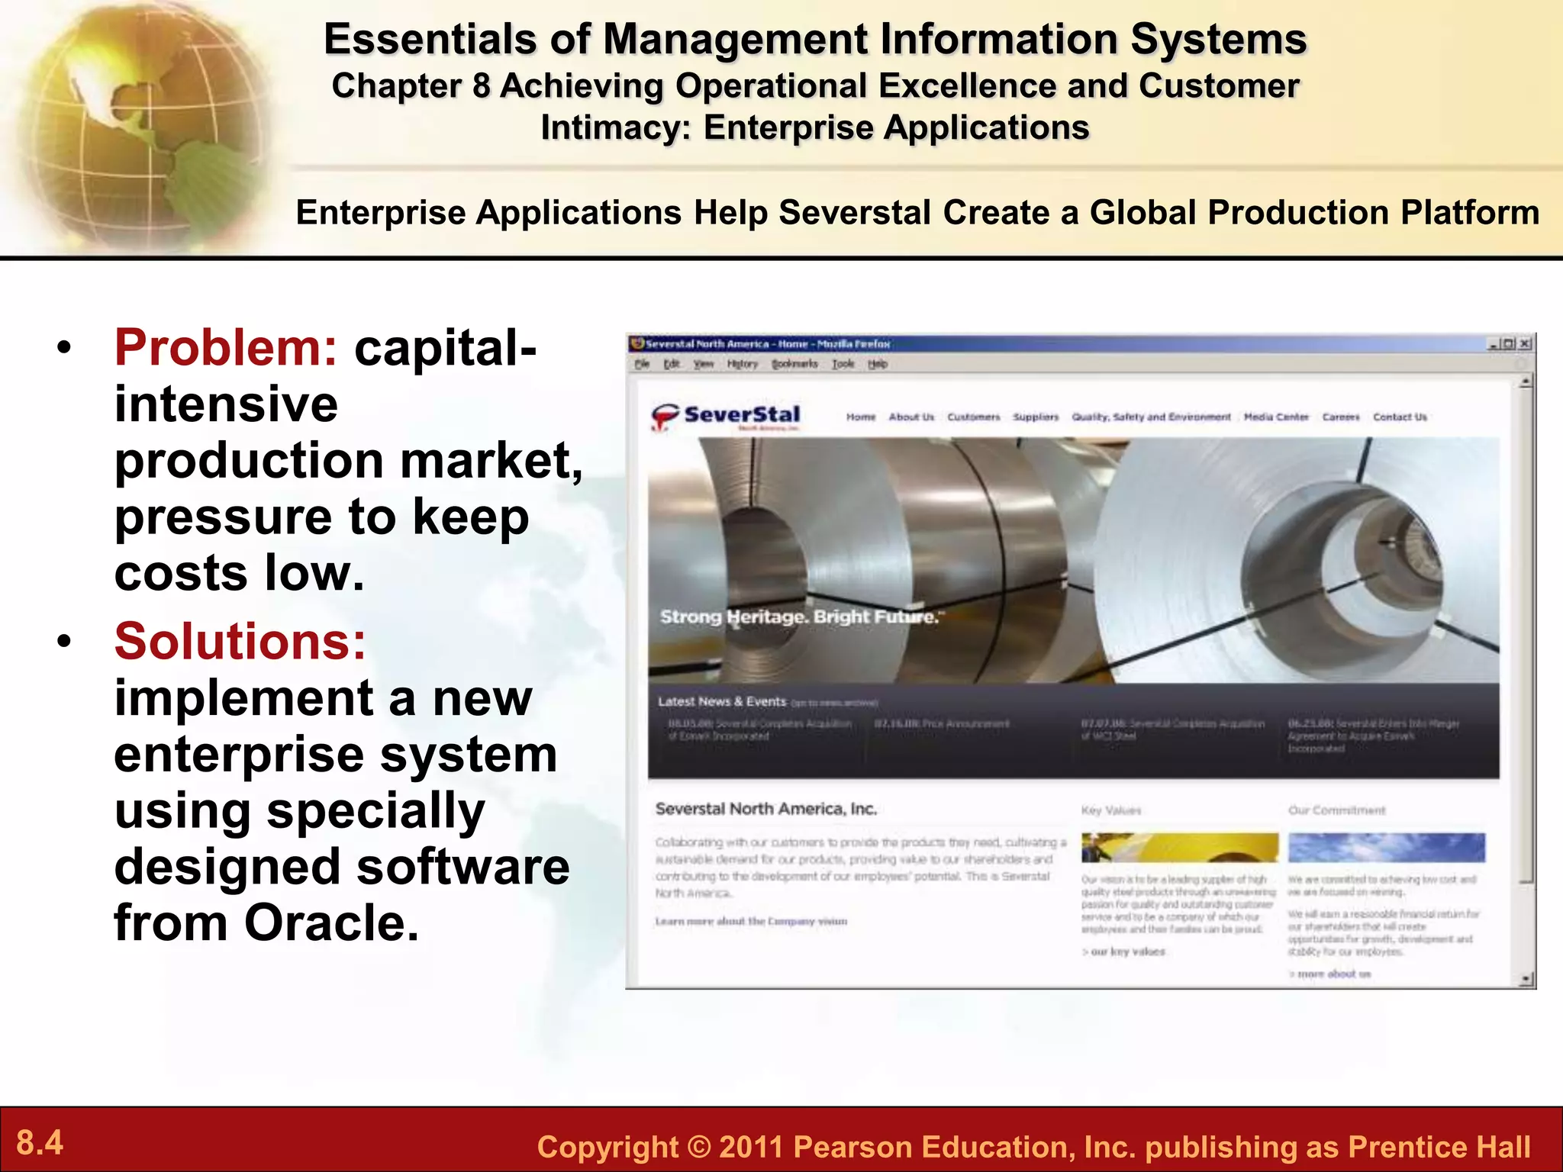This screenshot has width=1563, height=1172.
Task: Click the SeverStal logo
Action: pos(726,417)
